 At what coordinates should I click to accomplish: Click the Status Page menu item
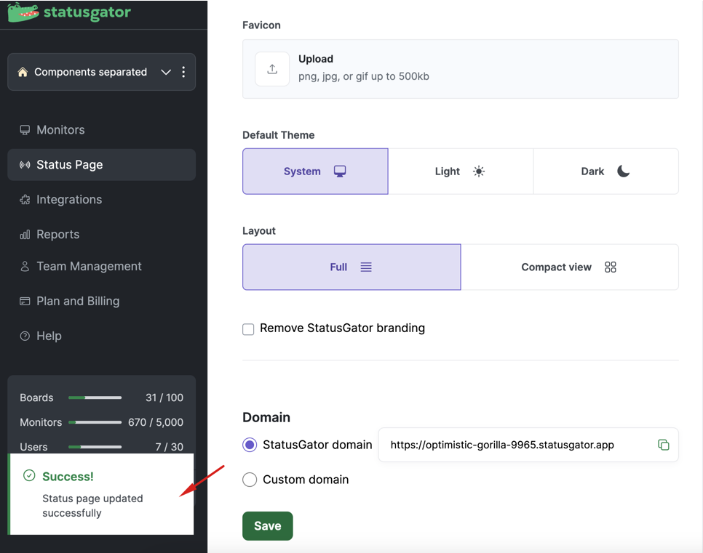[68, 164]
